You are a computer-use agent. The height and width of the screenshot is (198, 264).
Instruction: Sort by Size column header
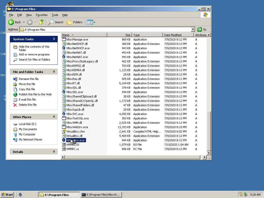pyautogui.click(x=119, y=35)
